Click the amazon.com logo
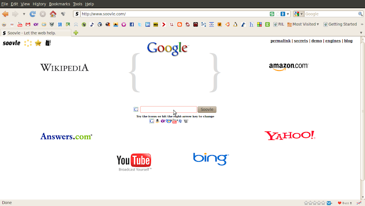The image size is (365, 206). coord(289,66)
